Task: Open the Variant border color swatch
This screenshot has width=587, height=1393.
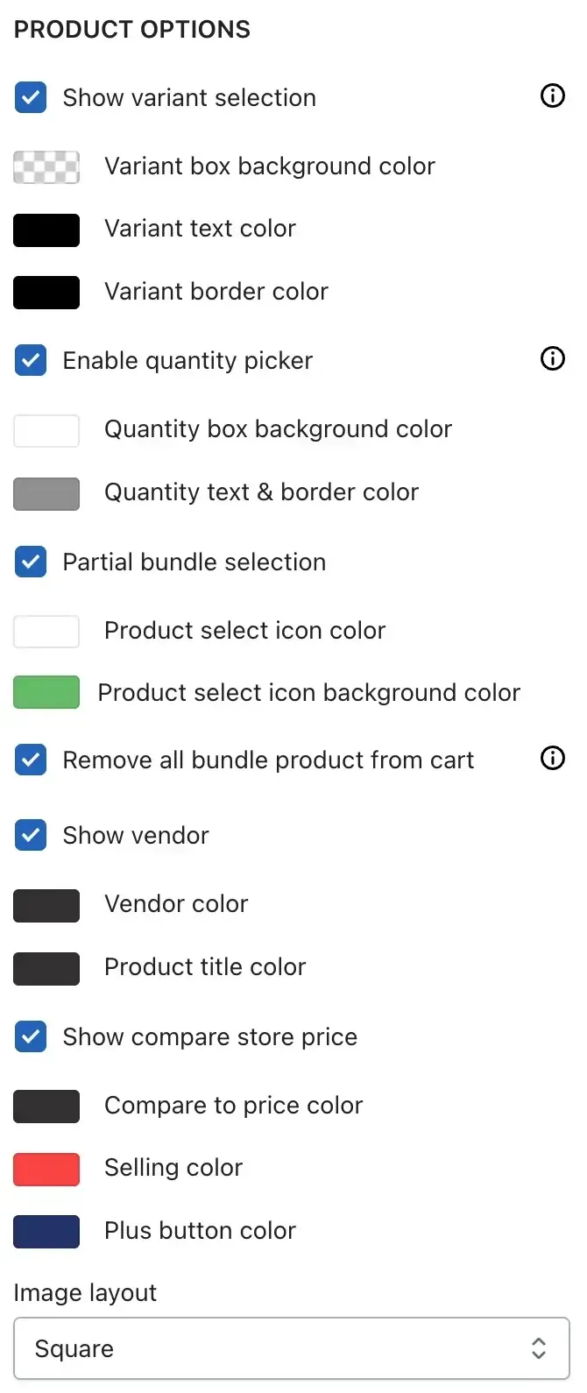Action: coord(46,292)
